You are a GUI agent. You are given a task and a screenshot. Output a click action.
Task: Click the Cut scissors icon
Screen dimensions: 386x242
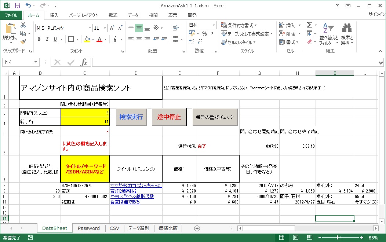(x=23, y=25)
